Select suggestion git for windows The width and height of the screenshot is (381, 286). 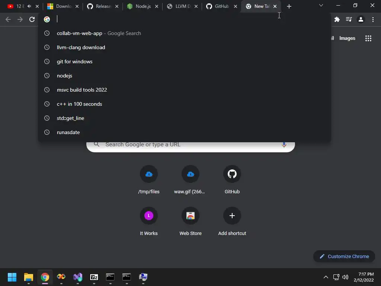(185, 61)
